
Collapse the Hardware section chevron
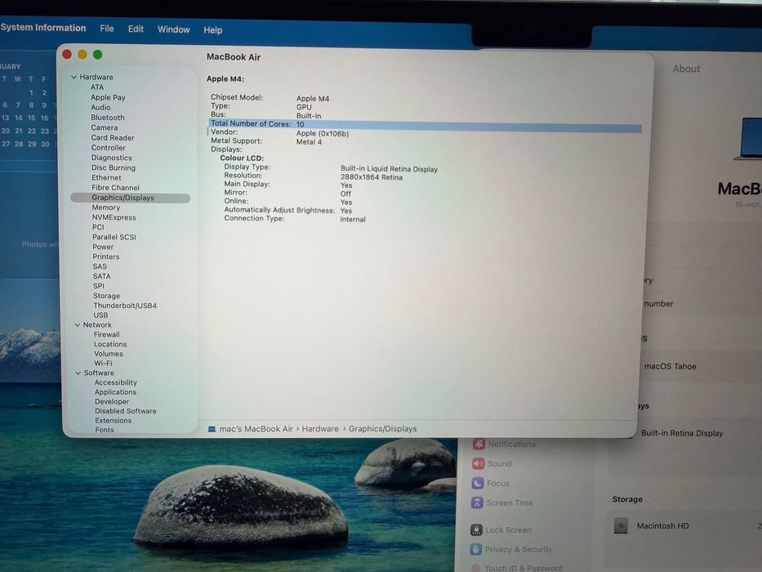[x=74, y=77]
